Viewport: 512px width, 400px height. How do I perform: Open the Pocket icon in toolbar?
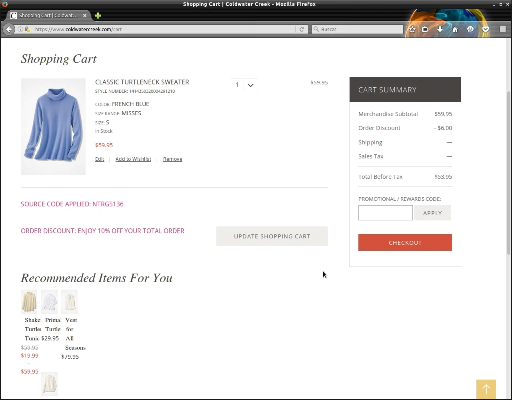(x=486, y=29)
